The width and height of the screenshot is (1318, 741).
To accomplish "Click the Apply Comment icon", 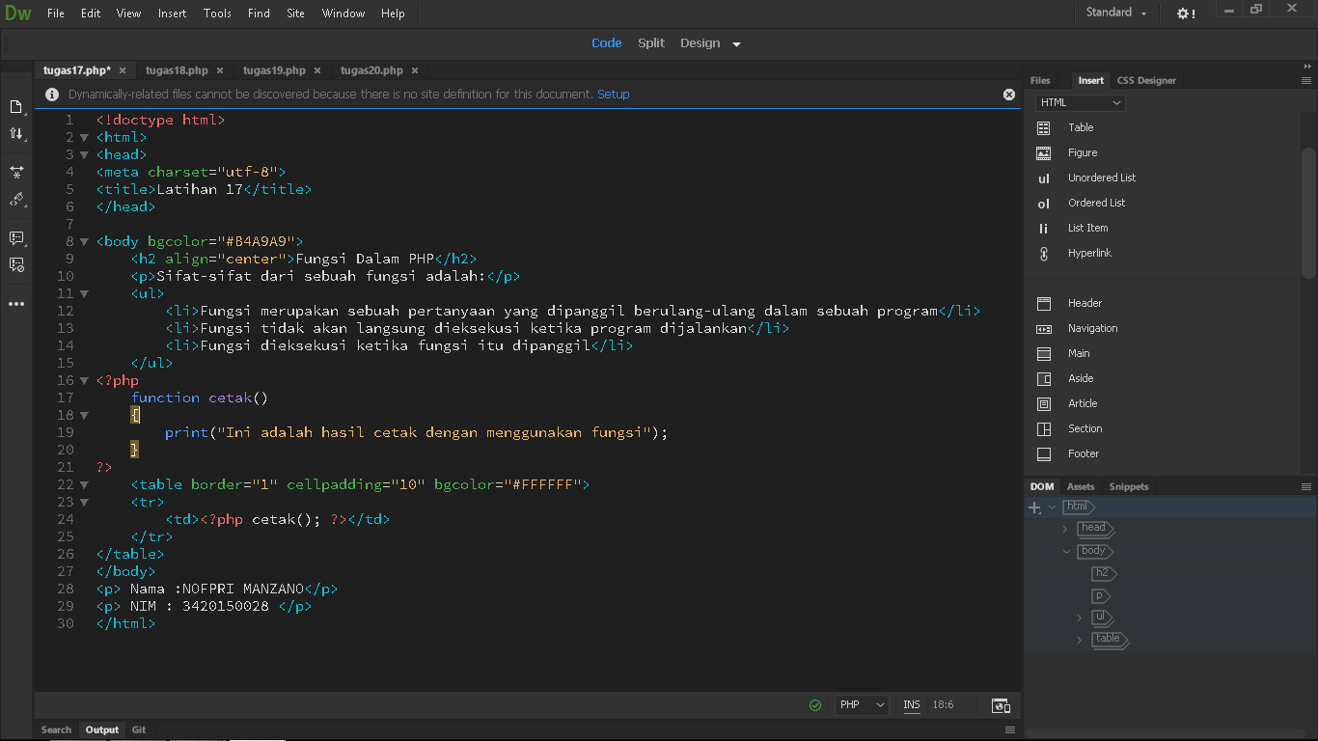I will (x=16, y=237).
